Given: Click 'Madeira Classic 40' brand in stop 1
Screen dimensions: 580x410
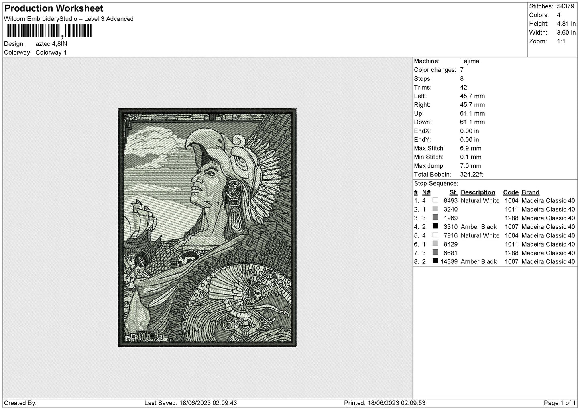Looking at the screenshot, I should point(548,201).
